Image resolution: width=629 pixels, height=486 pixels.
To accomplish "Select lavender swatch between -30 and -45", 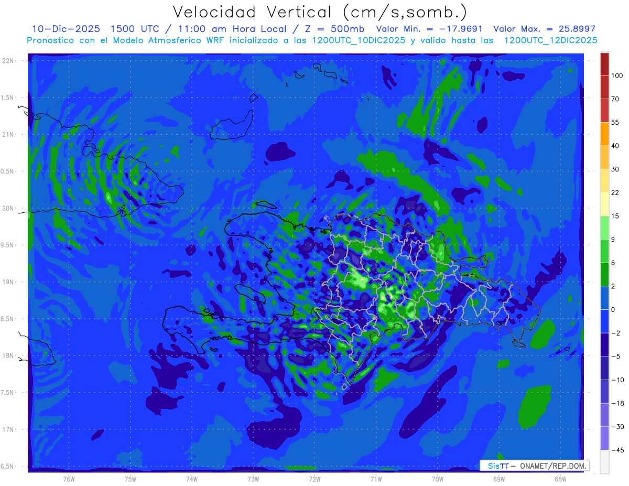I will click(x=604, y=439).
